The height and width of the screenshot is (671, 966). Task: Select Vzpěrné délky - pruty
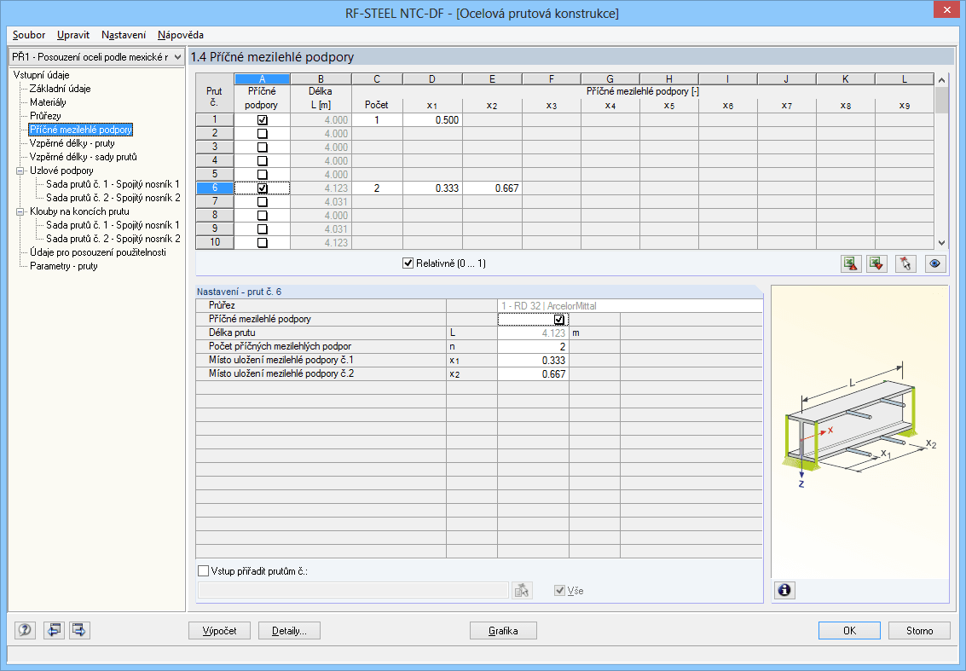[72, 143]
